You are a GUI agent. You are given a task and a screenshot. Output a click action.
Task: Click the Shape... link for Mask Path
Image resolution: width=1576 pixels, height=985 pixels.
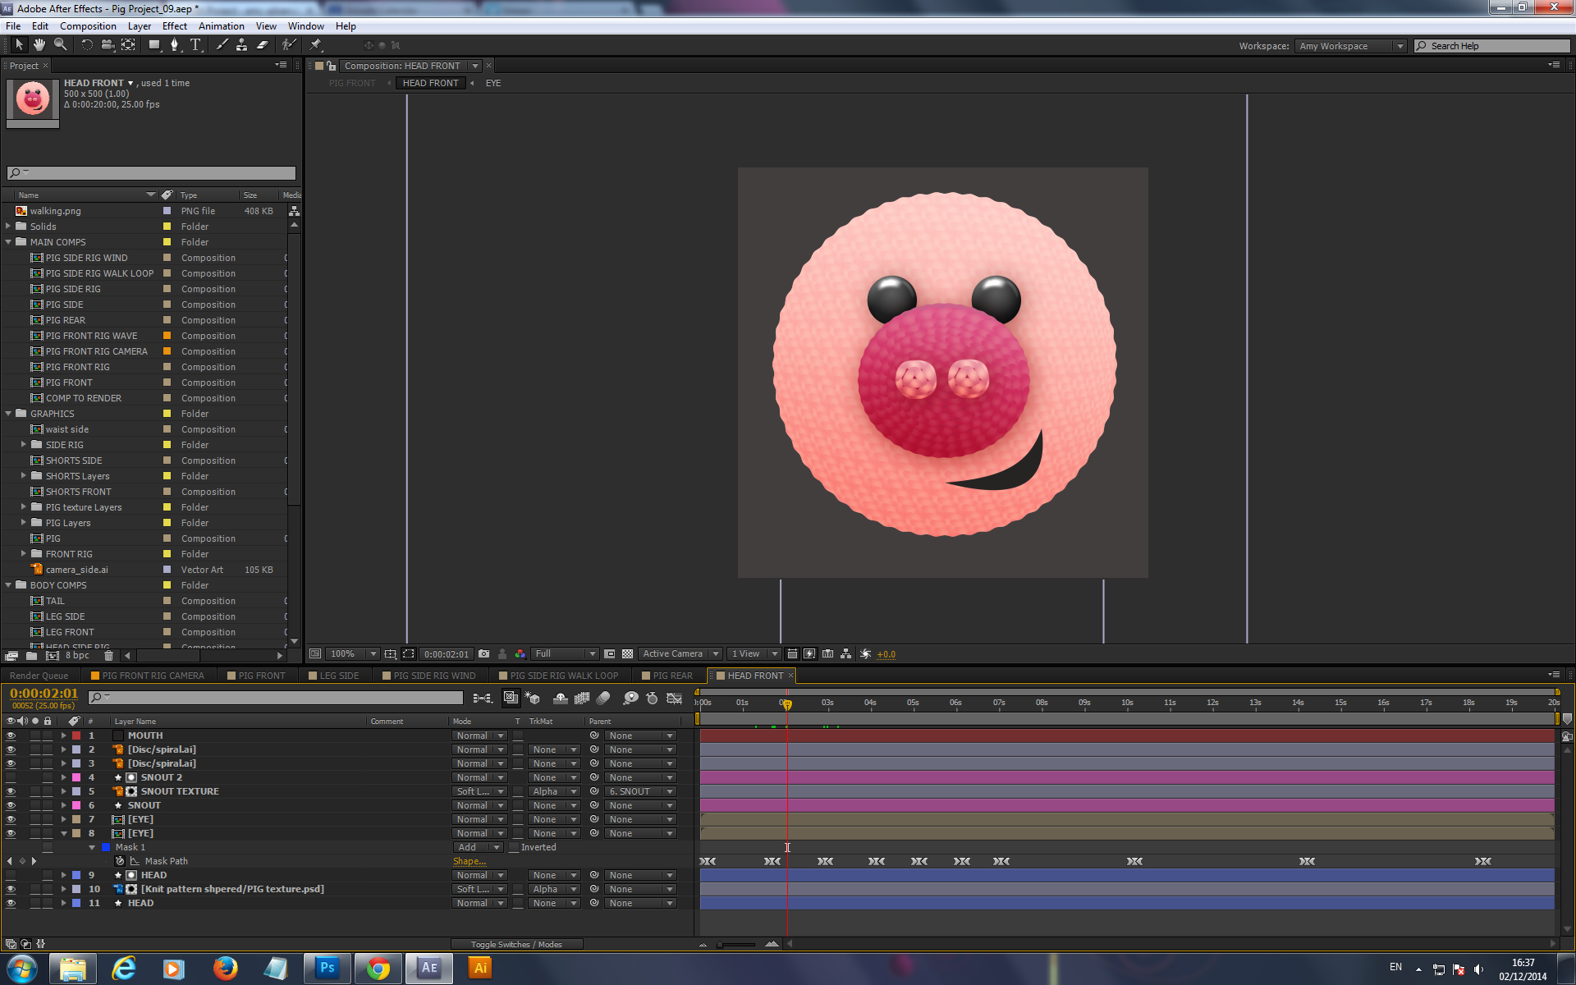pos(469,861)
